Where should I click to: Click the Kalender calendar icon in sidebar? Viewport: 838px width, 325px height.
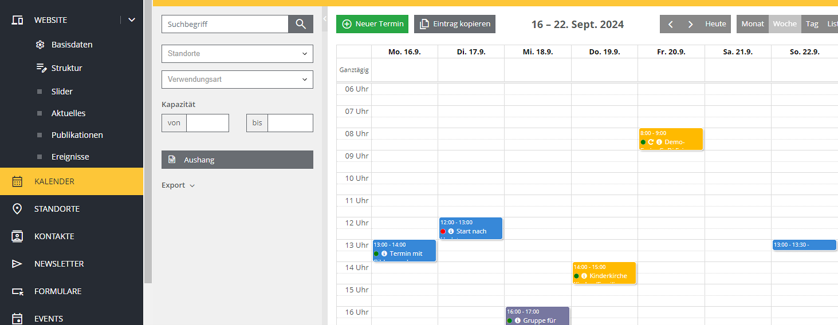click(17, 181)
